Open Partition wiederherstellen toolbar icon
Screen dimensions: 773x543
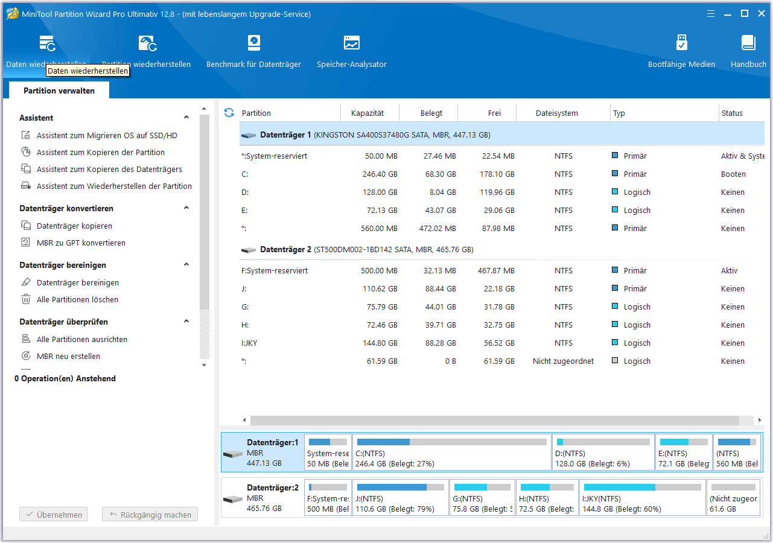coord(147,43)
